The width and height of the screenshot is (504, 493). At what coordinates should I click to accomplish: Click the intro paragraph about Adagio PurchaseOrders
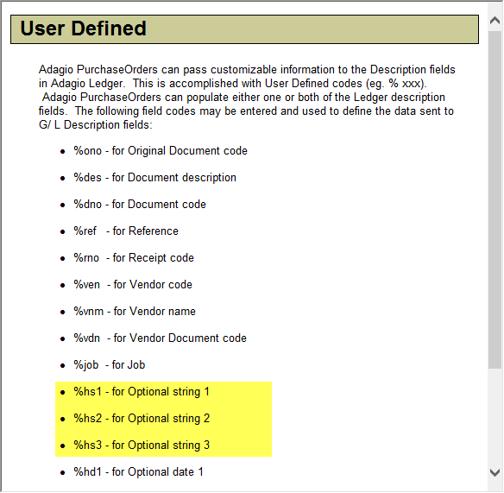click(247, 97)
